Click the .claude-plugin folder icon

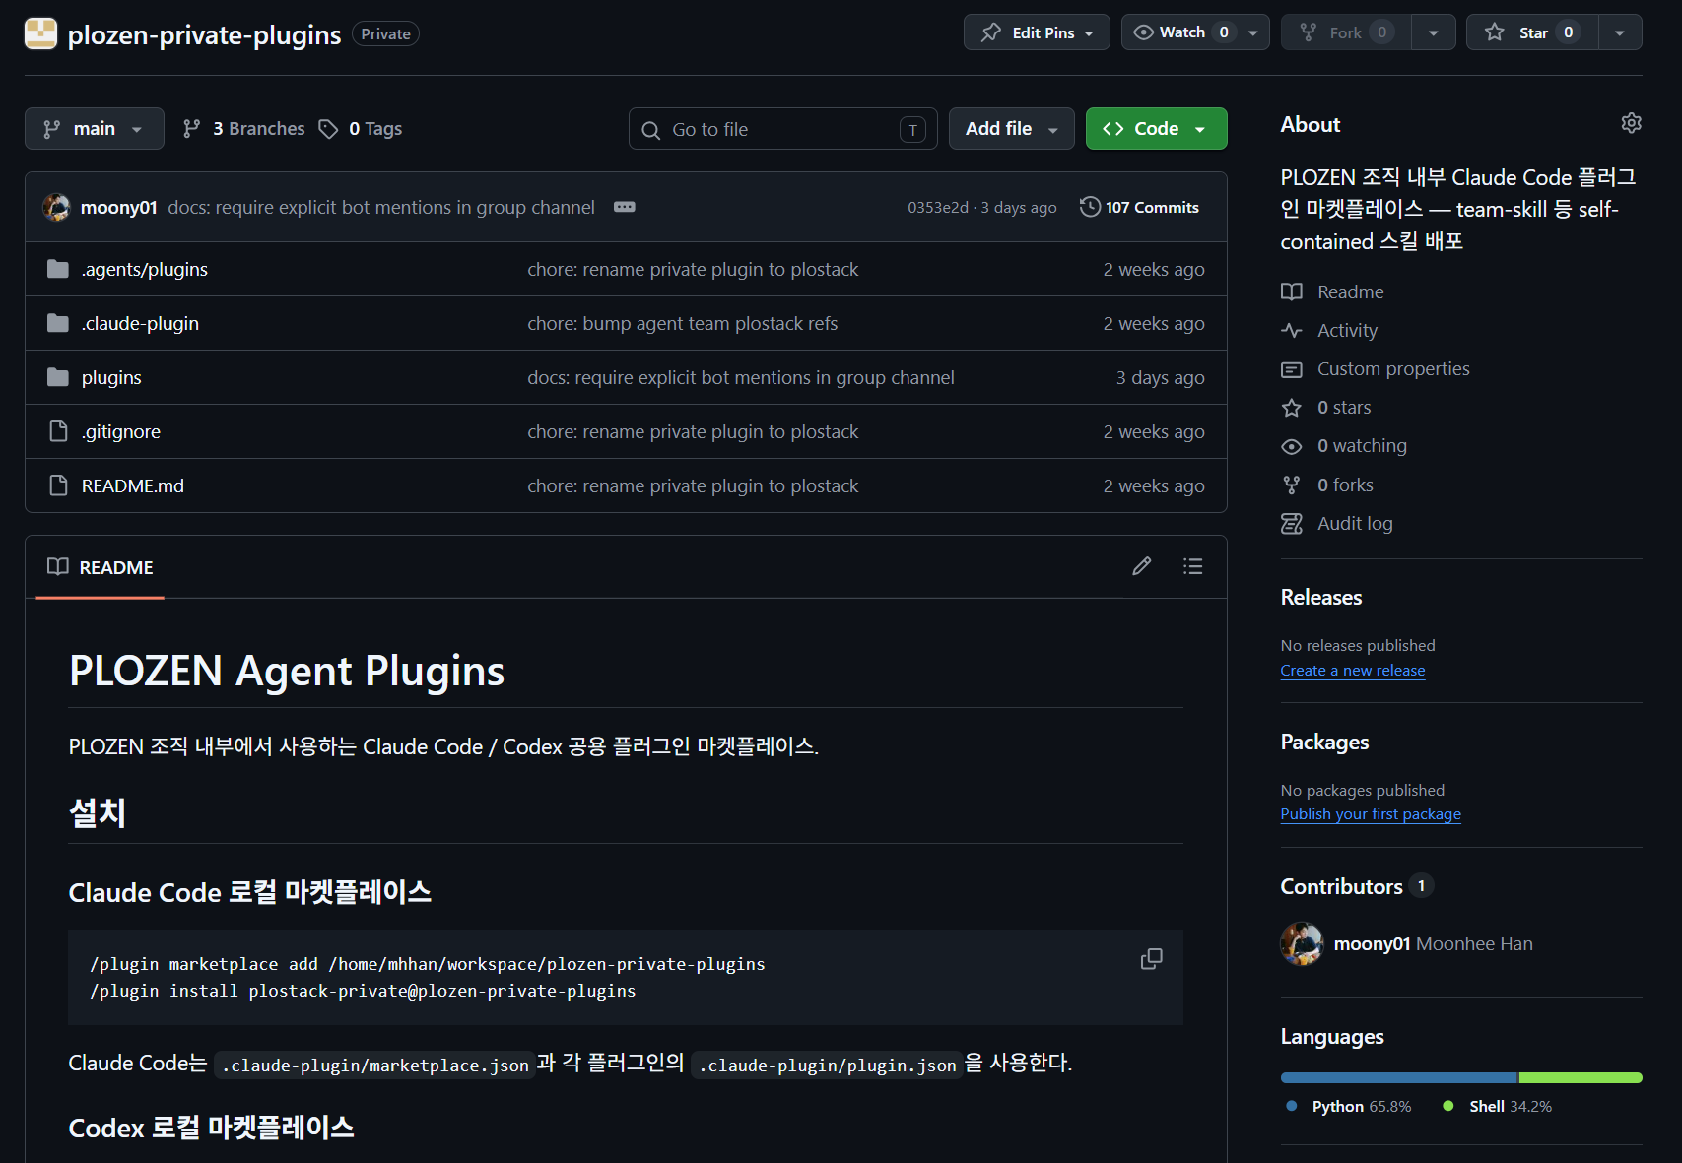[x=58, y=323]
